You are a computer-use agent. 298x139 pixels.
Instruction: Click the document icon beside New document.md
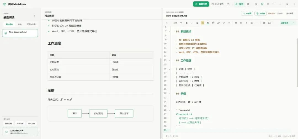pyautogui.click(x=6, y=33)
